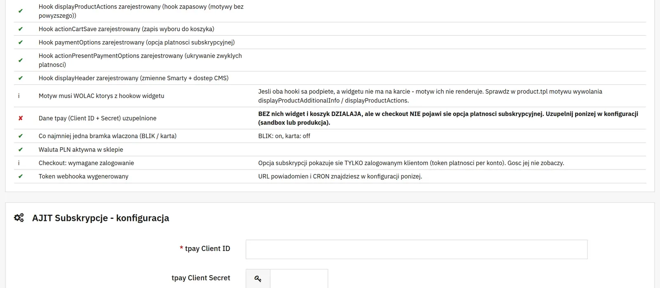Click the key icon for tpay Client Secret
The width and height of the screenshot is (660, 288).
pos(258,279)
